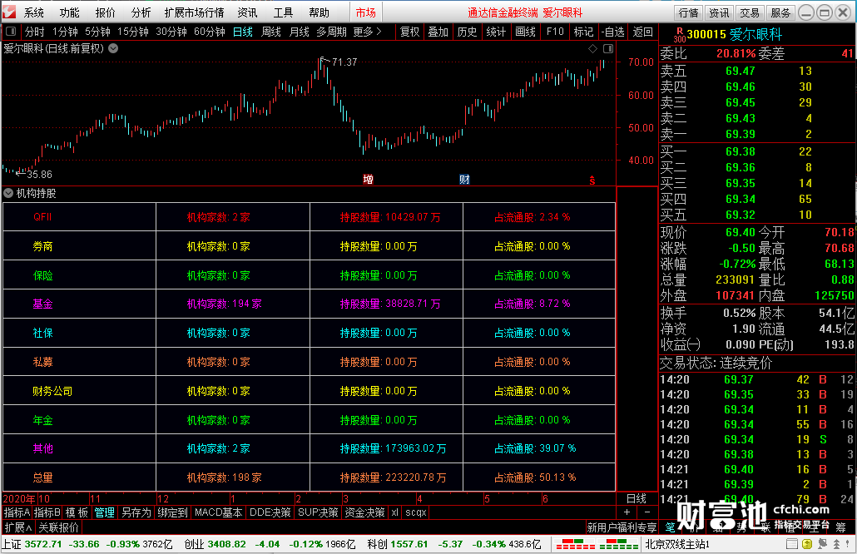Zoom out chart with minus button
The height and width of the screenshot is (554, 857).
pos(647,512)
